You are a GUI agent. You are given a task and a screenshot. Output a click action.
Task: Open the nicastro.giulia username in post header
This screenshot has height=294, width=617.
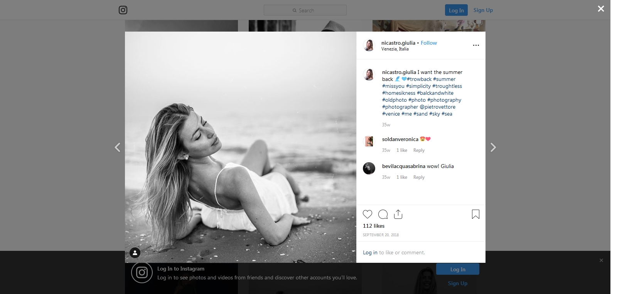point(398,43)
